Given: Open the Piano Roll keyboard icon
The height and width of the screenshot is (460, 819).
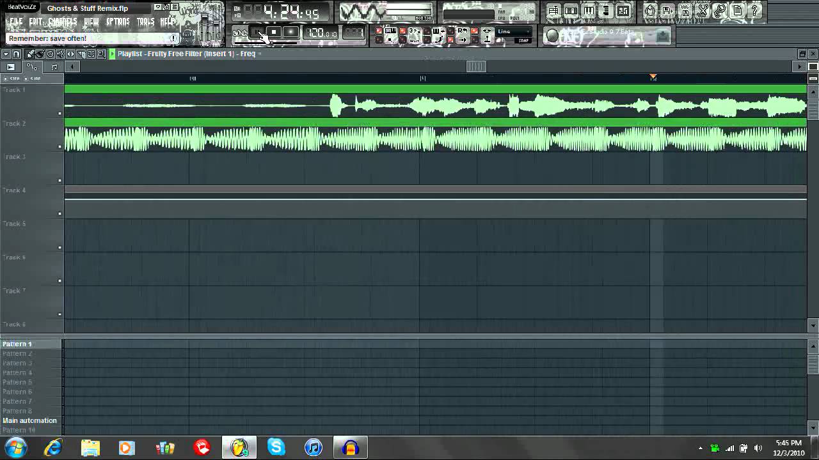Looking at the screenshot, I should 588,11.
